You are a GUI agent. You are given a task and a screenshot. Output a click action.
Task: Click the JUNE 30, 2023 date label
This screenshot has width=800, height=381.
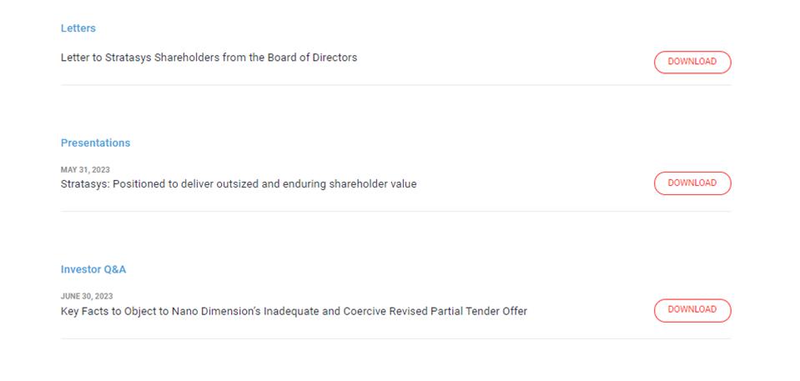click(x=87, y=296)
